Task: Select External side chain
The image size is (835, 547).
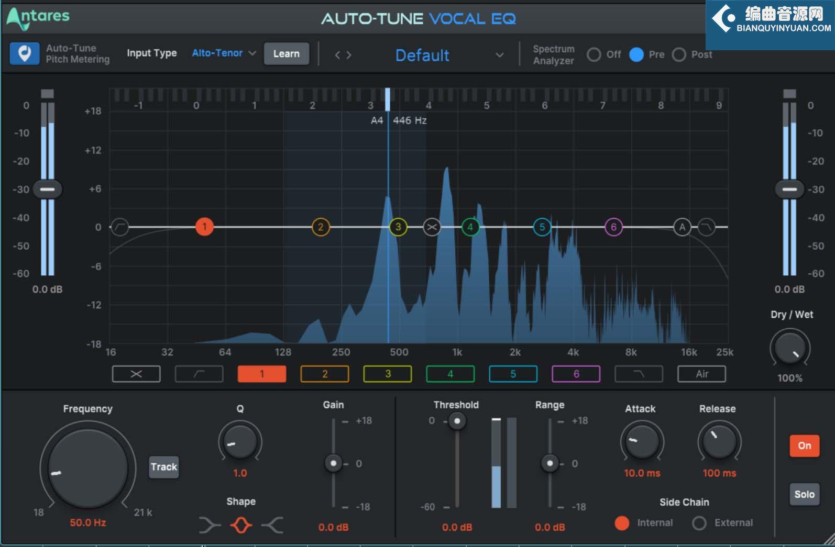Action: pos(699,523)
